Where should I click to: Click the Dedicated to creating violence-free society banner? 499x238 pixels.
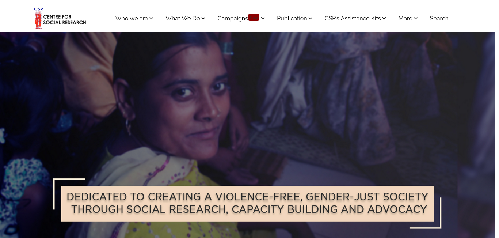point(247,204)
